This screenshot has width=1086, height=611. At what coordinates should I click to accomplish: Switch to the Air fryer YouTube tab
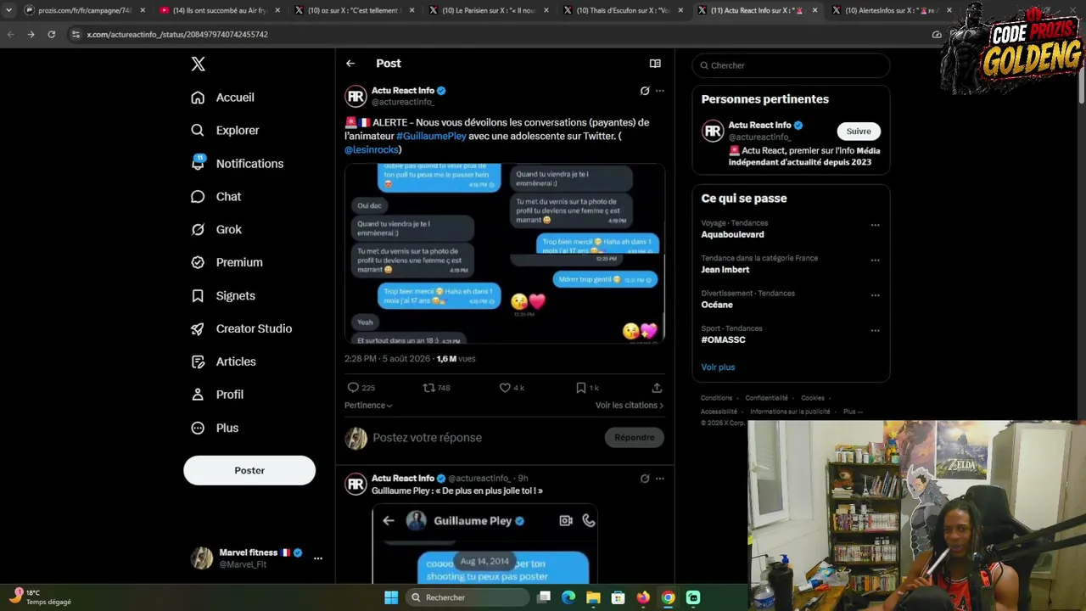coord(219,10)
